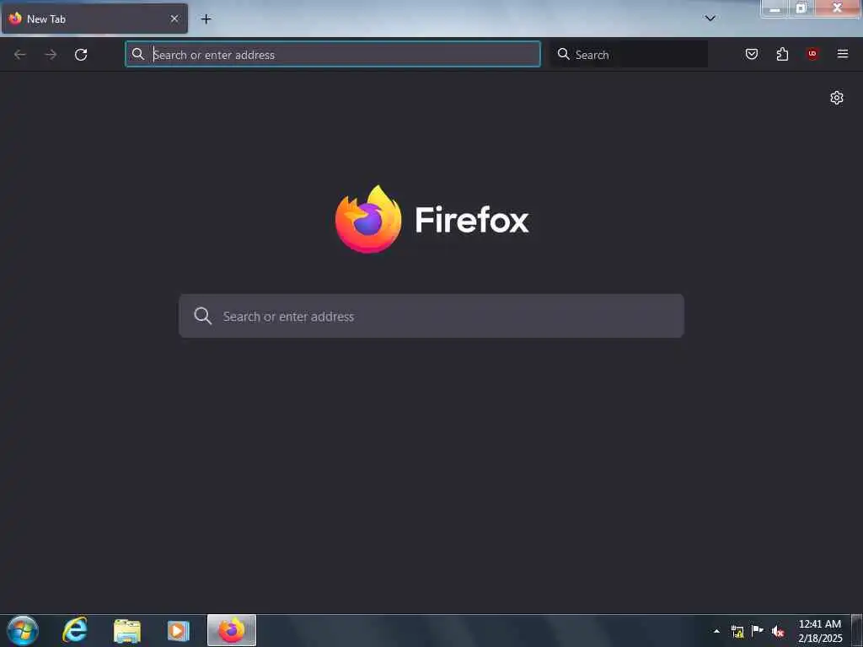Open a new tab with plus button
Viewport: 863px width, 647px height.
coord(206,19)
